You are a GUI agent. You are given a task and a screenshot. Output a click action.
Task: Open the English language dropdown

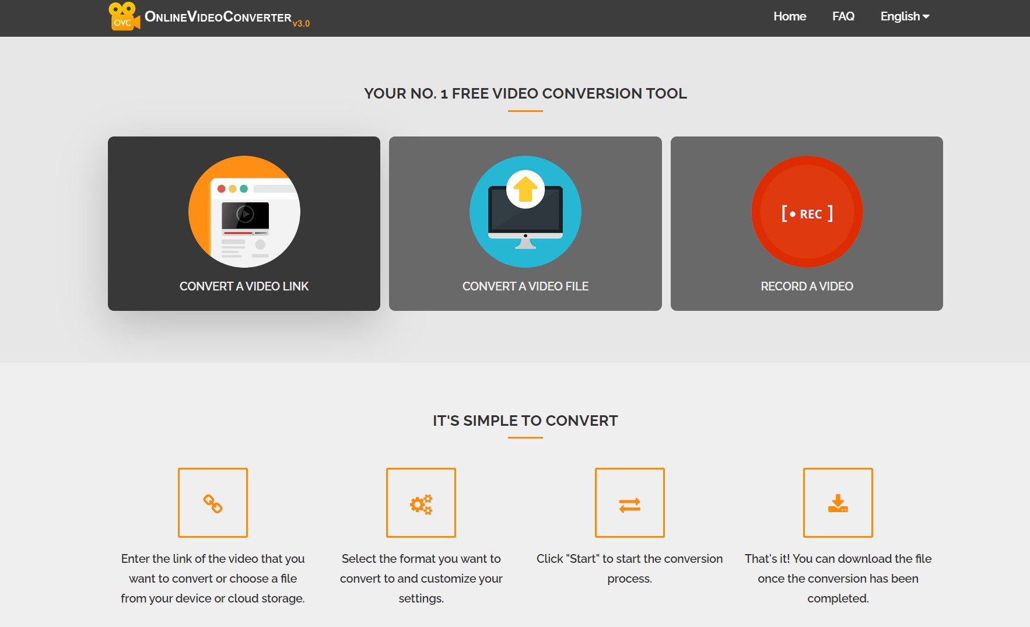pyautogui.click(x=900, y=16)
